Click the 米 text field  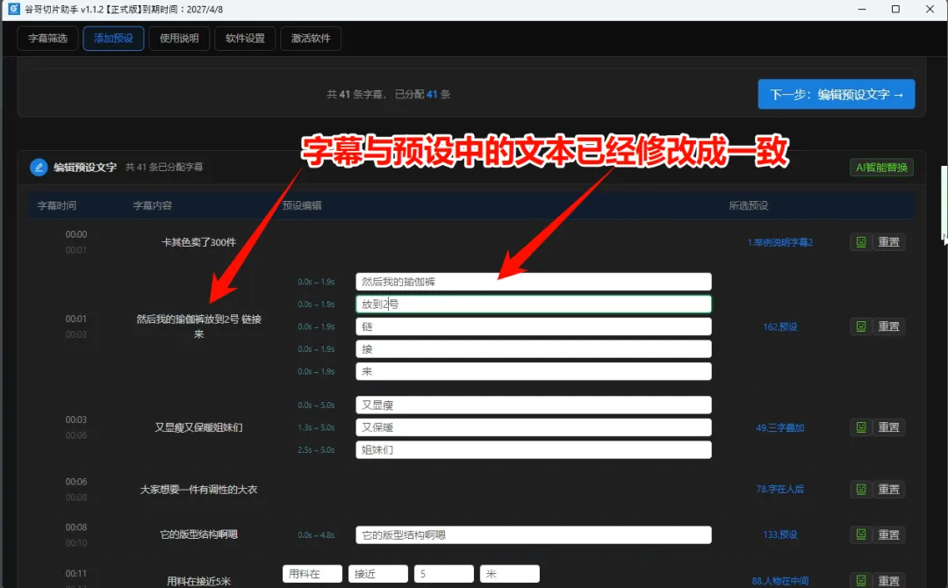(510, 573)
